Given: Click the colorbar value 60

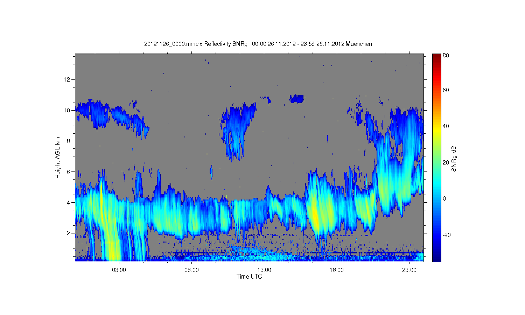Looking at the screenshot, I should pos(446,90).
